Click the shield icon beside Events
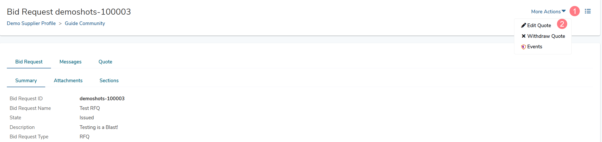This screenshot has width=602, height=142. click(524, 47)
